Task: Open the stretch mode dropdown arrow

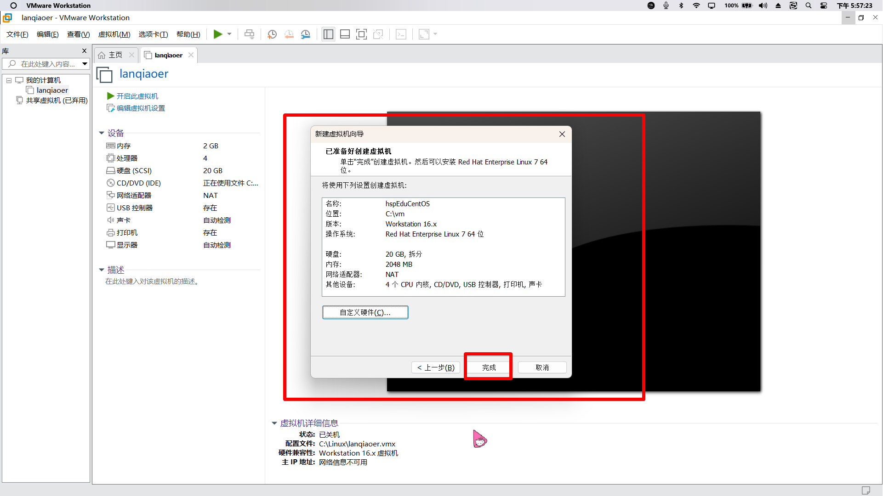Action: (x=435, y=34)
